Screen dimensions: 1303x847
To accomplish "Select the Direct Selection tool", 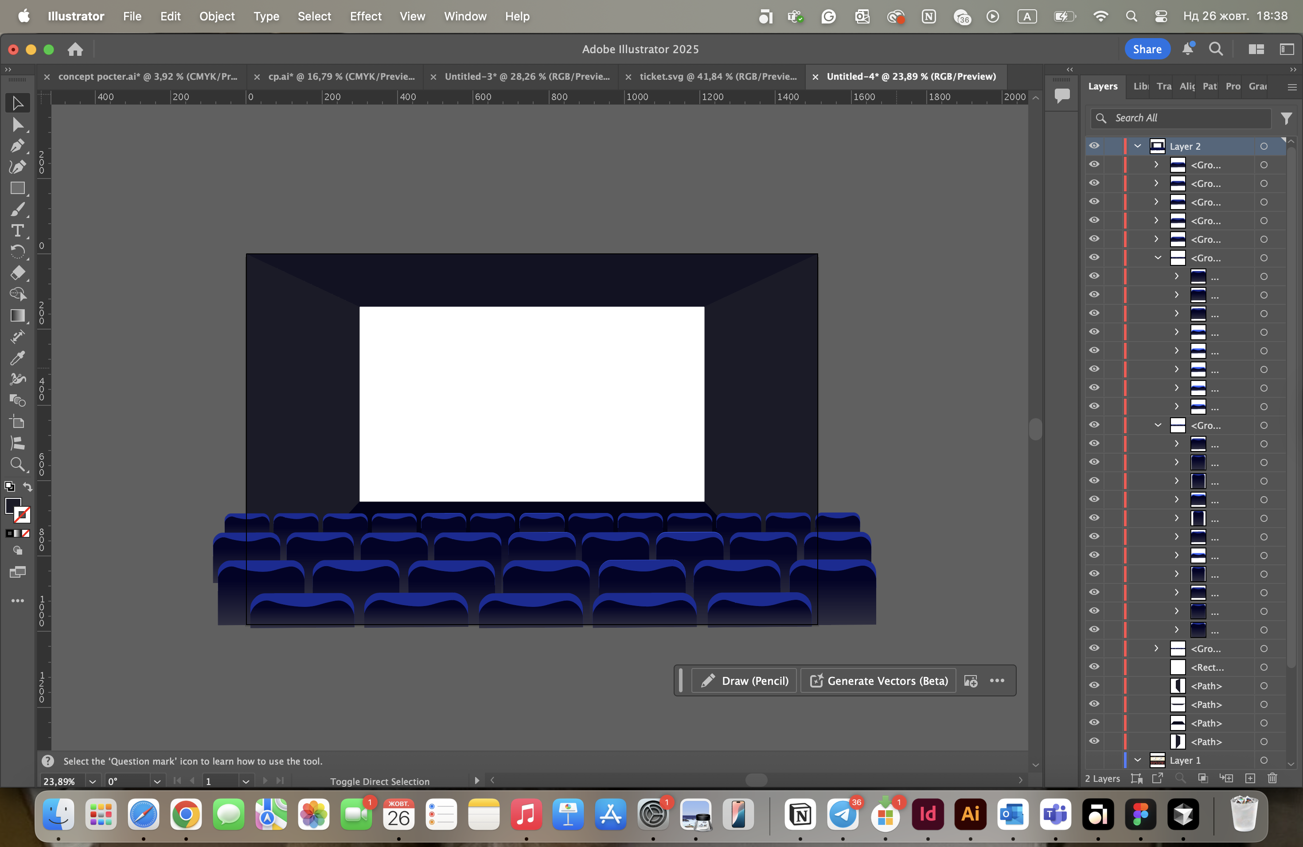I will click(x=17, y=125).
